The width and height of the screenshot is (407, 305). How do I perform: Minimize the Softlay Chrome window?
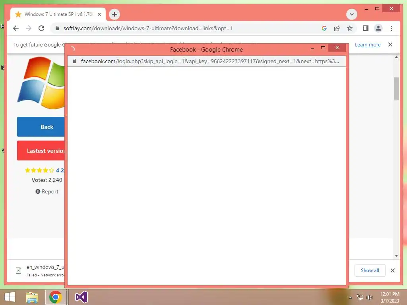coord(366,9)
